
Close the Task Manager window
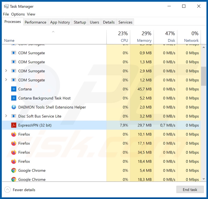click(199, 6)
